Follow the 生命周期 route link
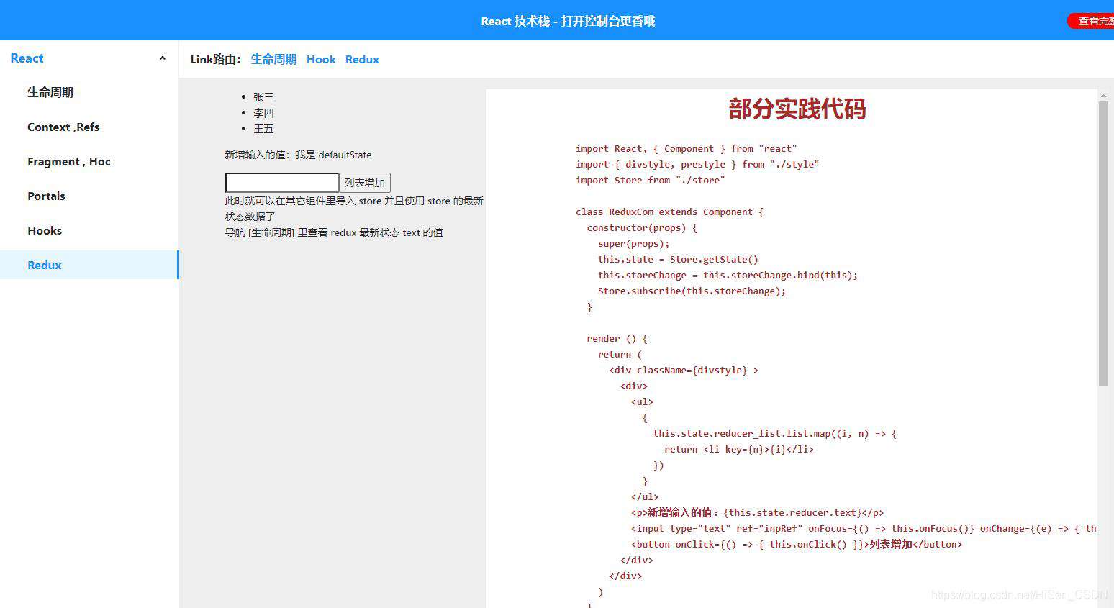This screenshot has width=1114, height=608. coord(273,59)
